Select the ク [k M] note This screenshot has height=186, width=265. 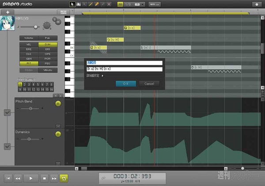coord(216,67)
